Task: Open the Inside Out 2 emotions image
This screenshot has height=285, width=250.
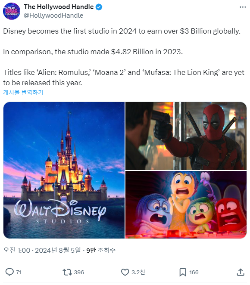Action: (x=186, y=204)
